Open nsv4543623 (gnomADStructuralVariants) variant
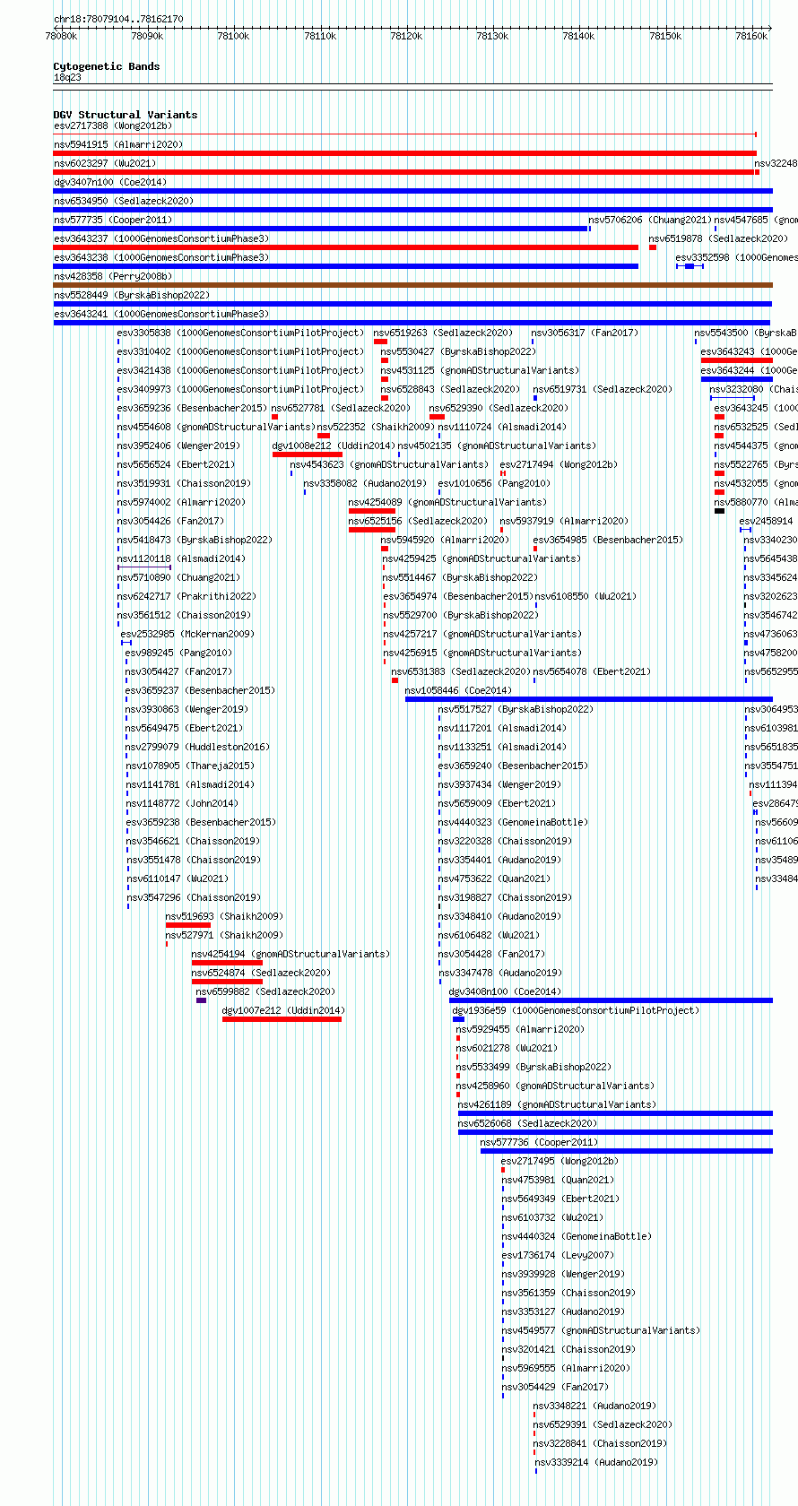Viewport: 798px width, 1506px height. pos(390,464)
